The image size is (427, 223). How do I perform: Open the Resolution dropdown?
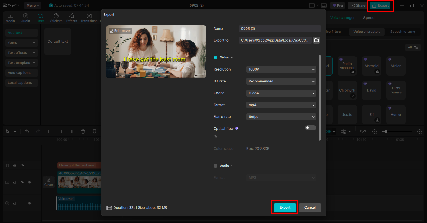(x=281, y=69)
